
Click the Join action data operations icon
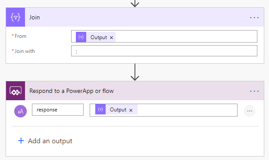click(x=16, y=17)
